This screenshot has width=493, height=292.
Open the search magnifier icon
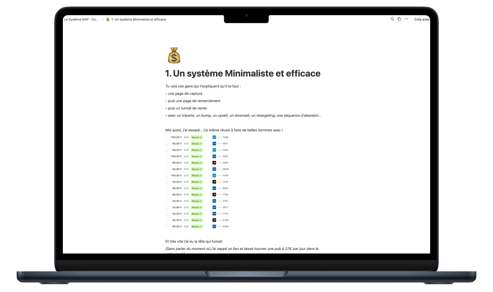click(x=392, y=19)
